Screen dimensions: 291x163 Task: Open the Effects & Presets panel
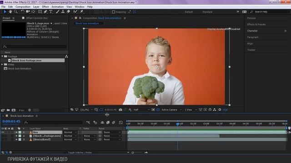coord(256,24)
